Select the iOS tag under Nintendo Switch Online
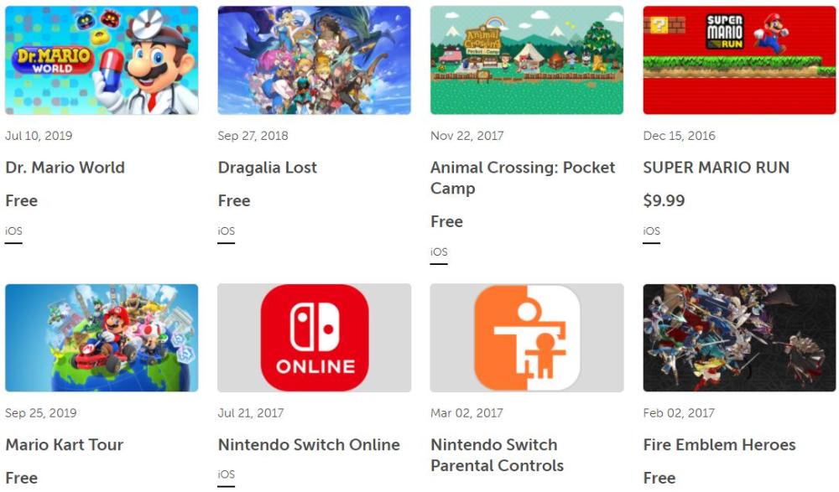 (x=227, y=474)
